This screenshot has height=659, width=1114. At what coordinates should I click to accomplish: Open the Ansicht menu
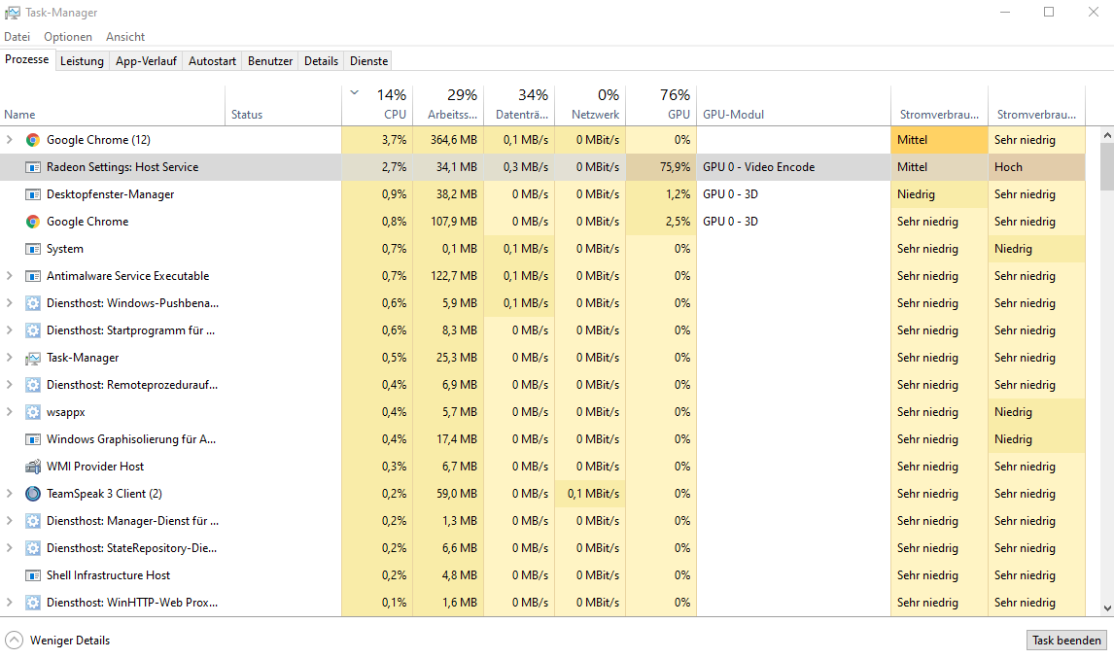point(125,37)
